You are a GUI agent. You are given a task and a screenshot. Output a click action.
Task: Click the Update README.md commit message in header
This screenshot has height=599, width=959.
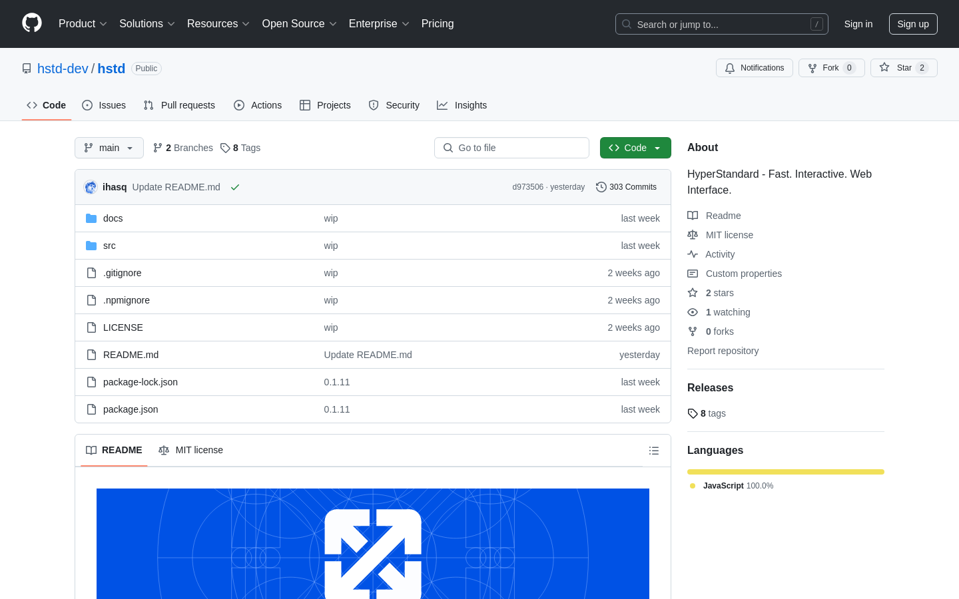pyautogui.click(x=176, y=187)
